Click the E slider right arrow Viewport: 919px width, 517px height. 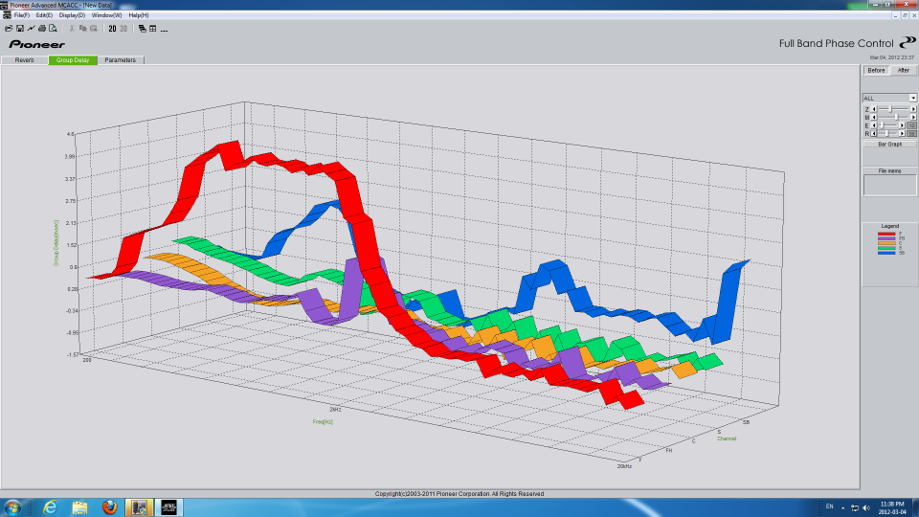(x=902, y=125)
